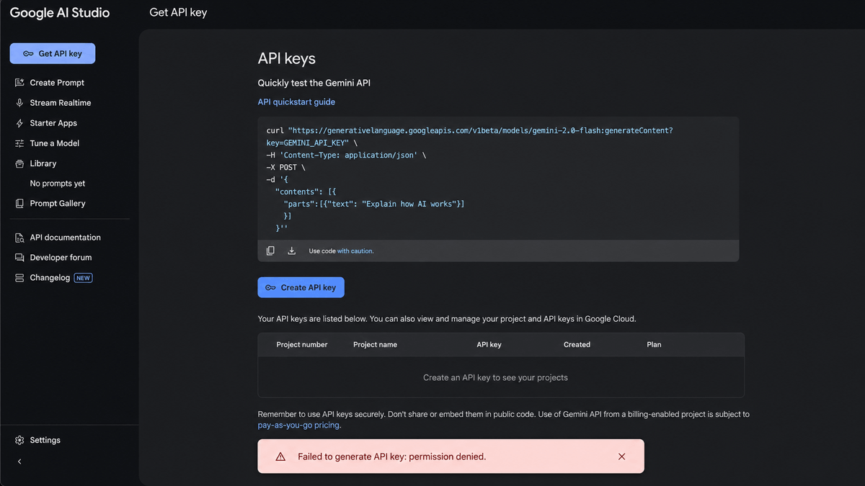Click the Stream Realtime microphone icon
This screenshot has height=486, width=865.
pos(19,103)
